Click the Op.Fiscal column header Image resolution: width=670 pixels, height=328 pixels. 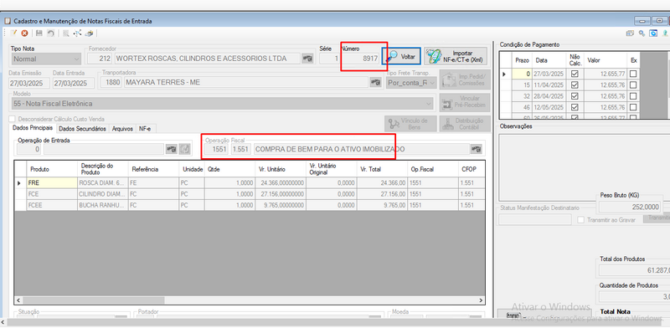point(432,169)
